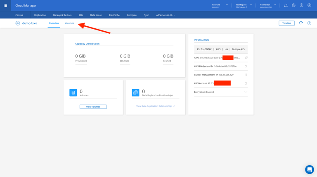
Task: Open View Data Replication Relationships link
Action: (156, 106)
